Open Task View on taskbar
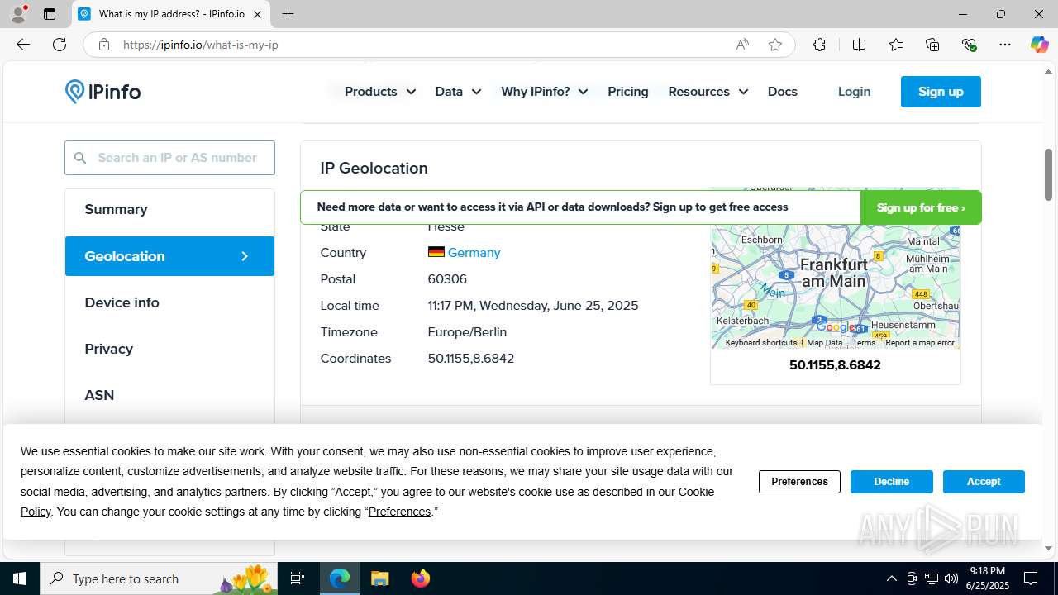 click(298, 578)
